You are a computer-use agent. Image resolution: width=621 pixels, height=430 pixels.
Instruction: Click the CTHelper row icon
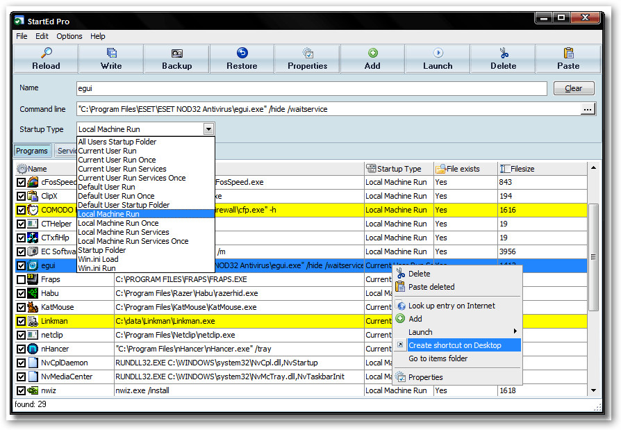(x=33, y=224)
